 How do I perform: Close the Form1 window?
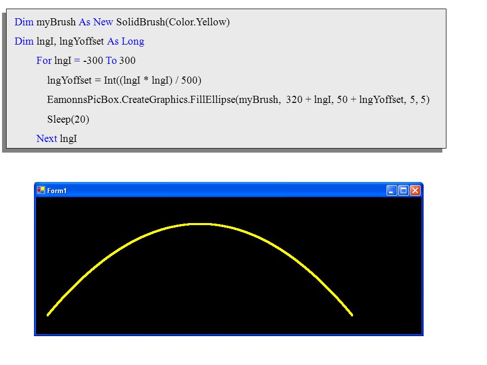(x=415, y=191)
